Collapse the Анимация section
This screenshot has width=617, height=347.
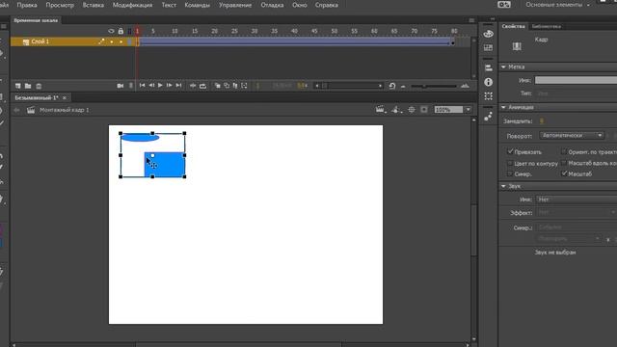[503, 107]
